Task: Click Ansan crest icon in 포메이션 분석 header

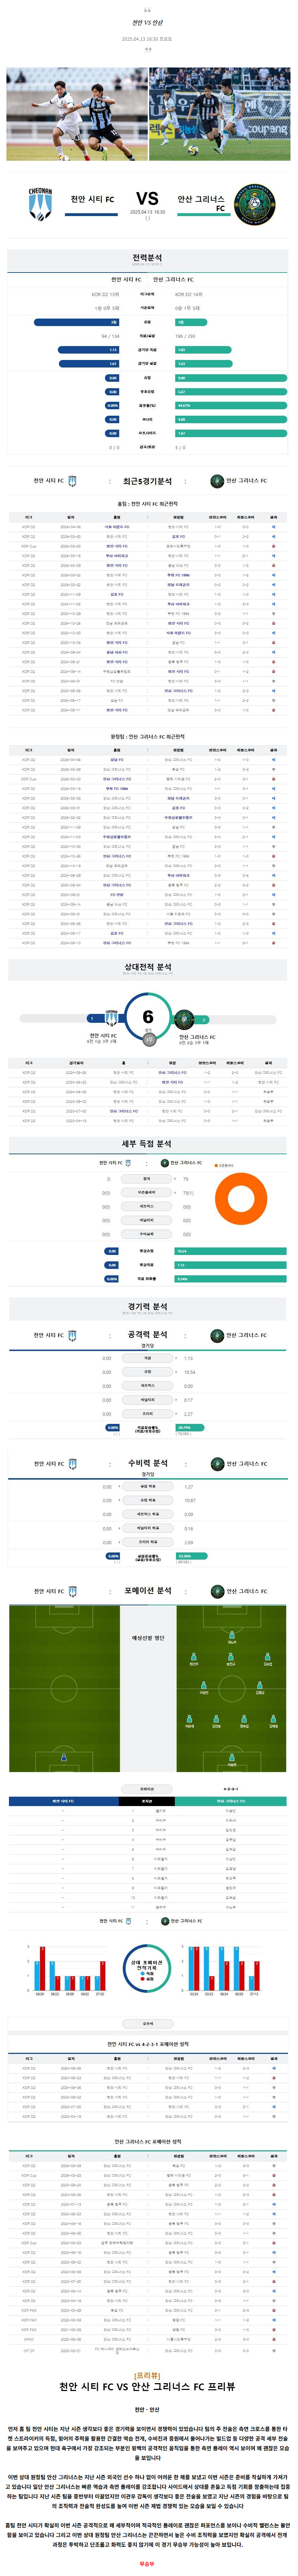Action: coord(216,1591)
